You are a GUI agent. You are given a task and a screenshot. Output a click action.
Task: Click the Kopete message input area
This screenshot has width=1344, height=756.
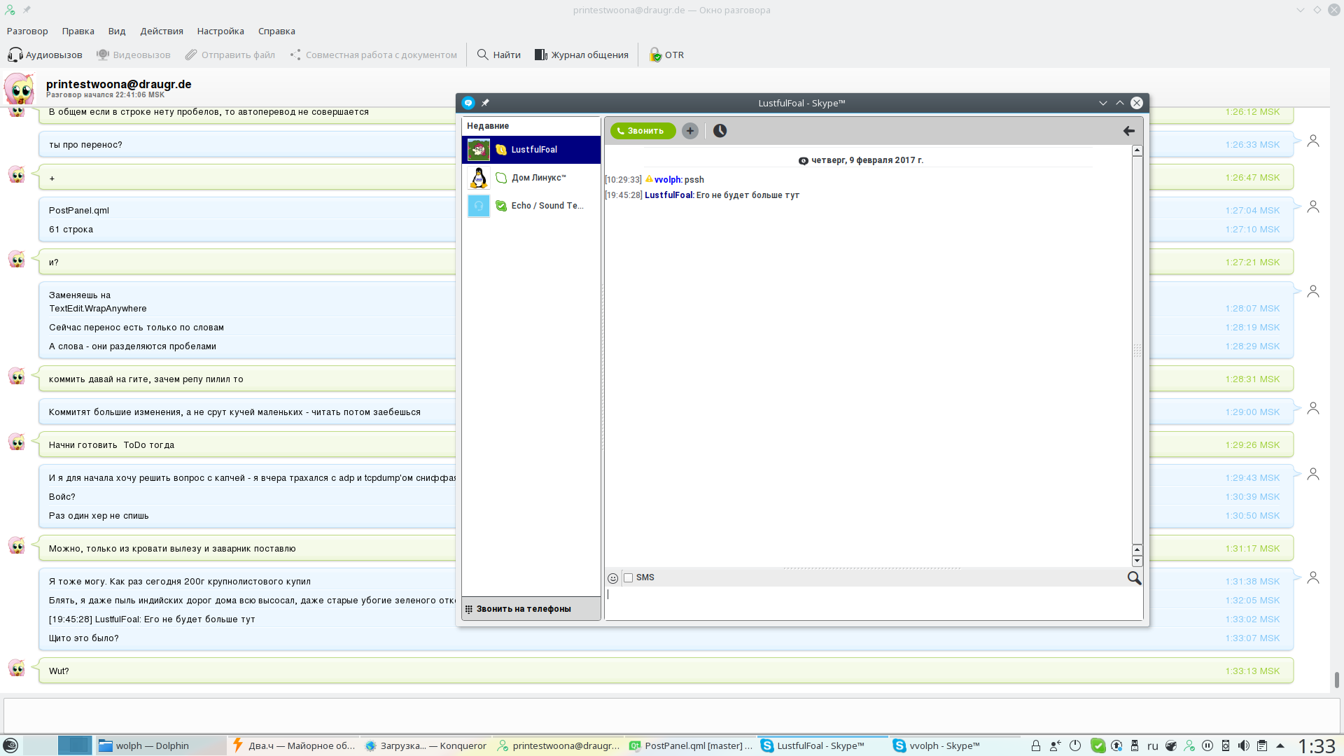coord(671,714)
